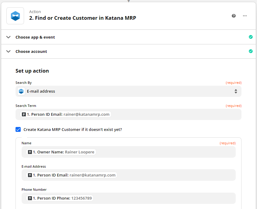Select the Person ID Phone: 123456789 pill
257x209 pixels.
[x=60, y=198]
